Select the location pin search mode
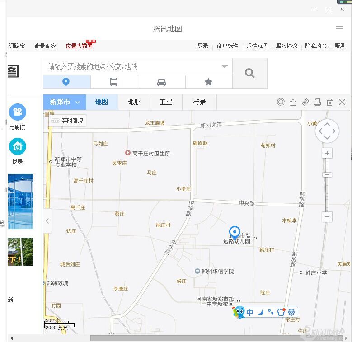The image size is (352, 342). 67,82
